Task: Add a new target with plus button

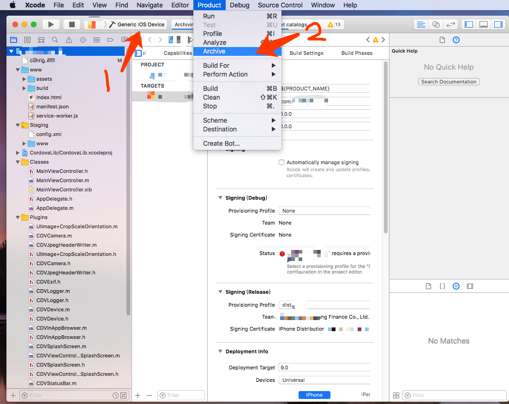Action: [138, 395]
